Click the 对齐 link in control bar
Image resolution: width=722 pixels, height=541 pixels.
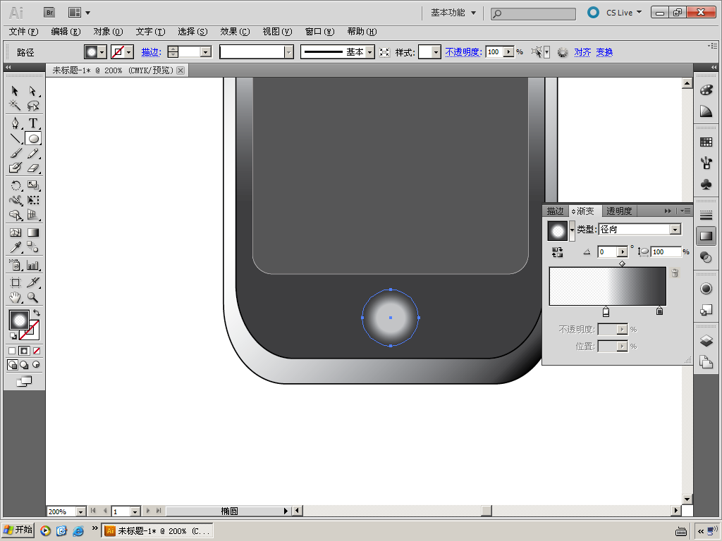(x=582, y=52)
